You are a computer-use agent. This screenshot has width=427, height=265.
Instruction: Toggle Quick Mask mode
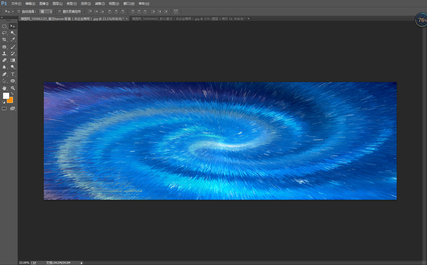point(4,109)
